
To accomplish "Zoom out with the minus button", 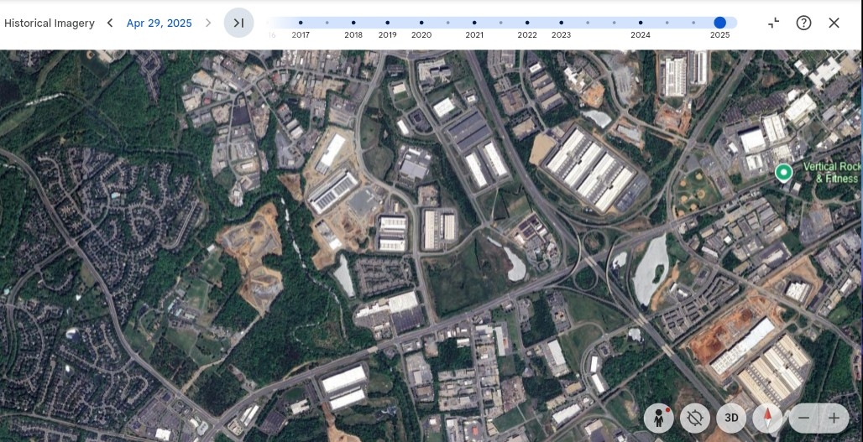I will (803, 418).
